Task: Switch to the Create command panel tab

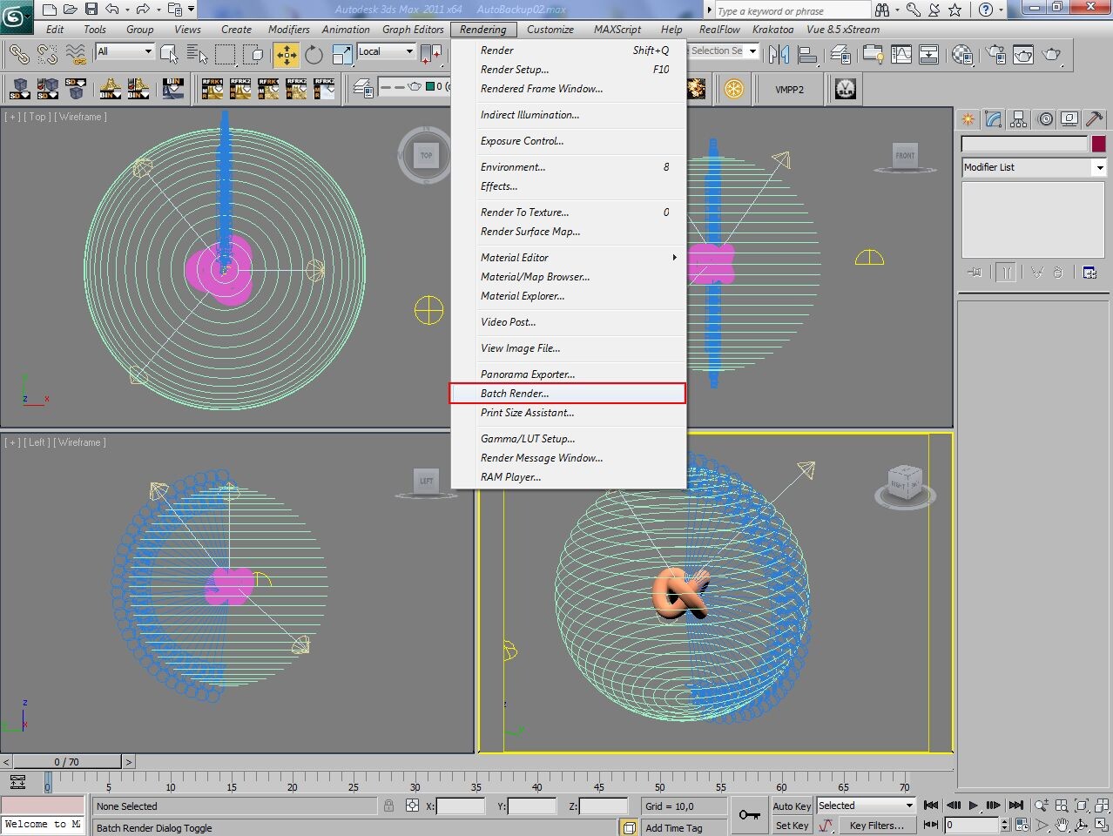Action: click(x=968, y=119)
